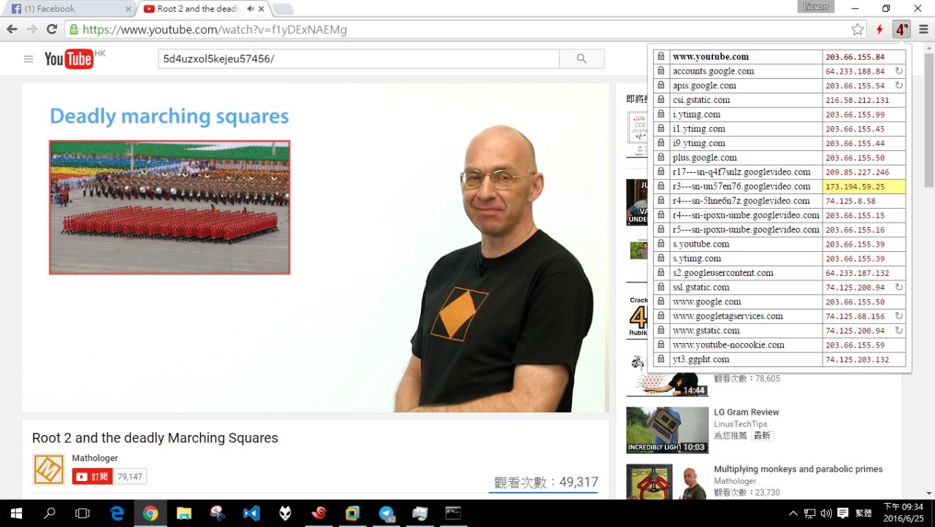Screen dimensions: 935x527
Task: Open the YouTube hamburger guide menu
Action: tap(28, 59)
